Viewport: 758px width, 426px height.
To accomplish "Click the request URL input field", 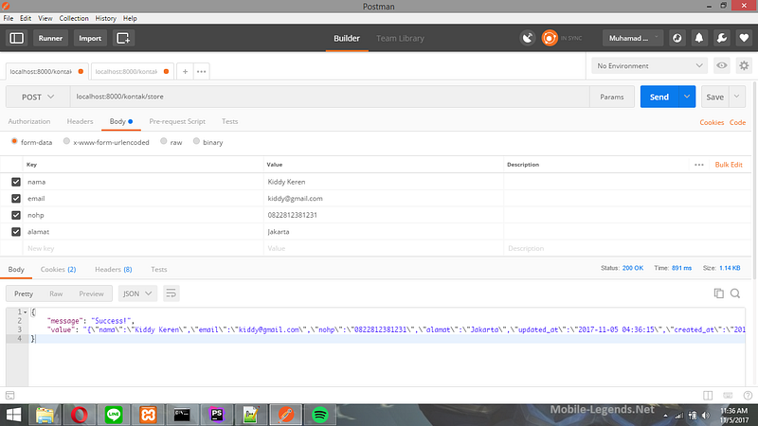I will 330,97.
